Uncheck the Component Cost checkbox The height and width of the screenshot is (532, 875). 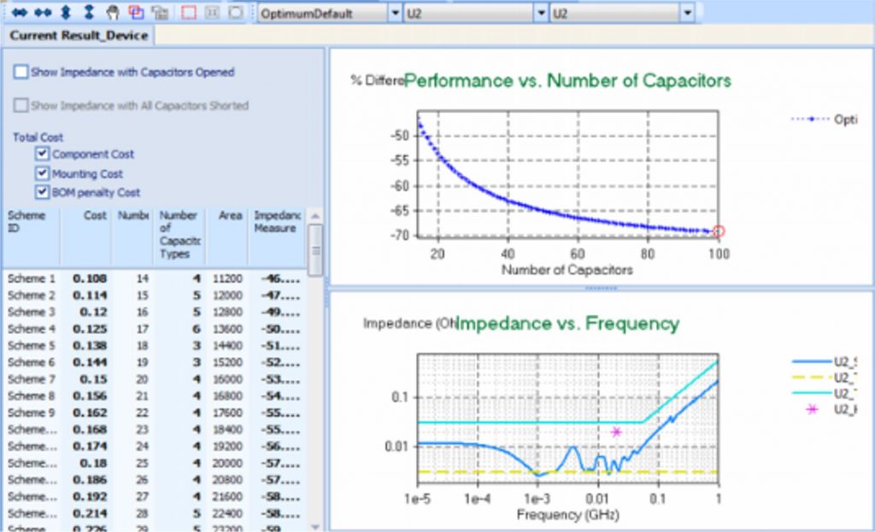[42, 154]
